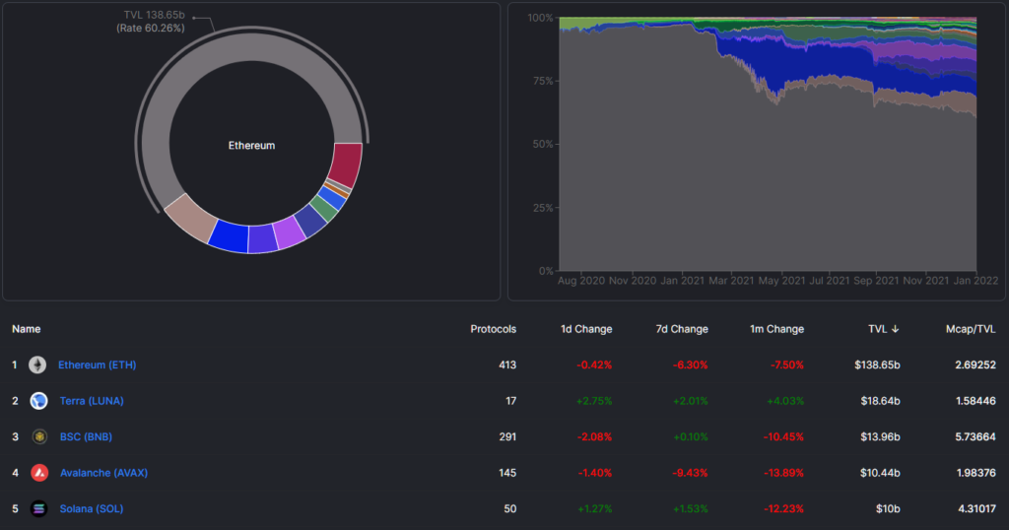
Task: Click the BSC BNB logo icon
Action: [39, 436]
